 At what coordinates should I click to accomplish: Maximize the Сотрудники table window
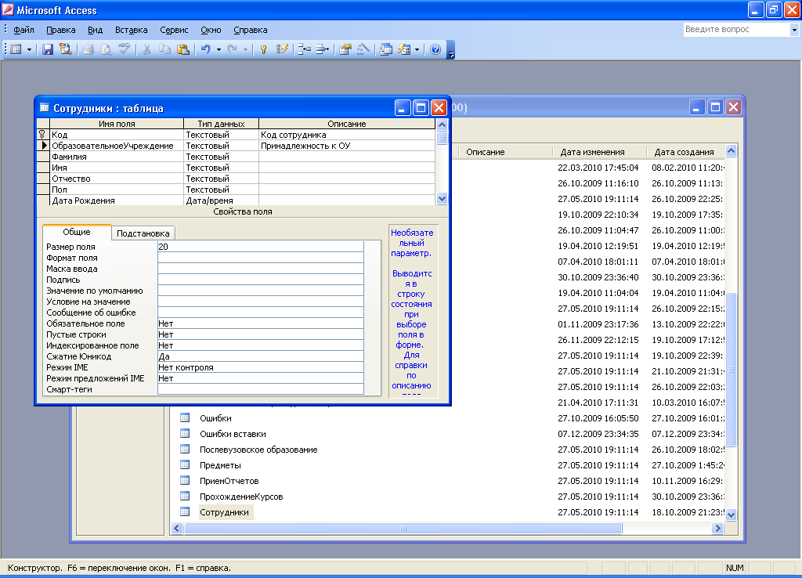click(421, 108)
